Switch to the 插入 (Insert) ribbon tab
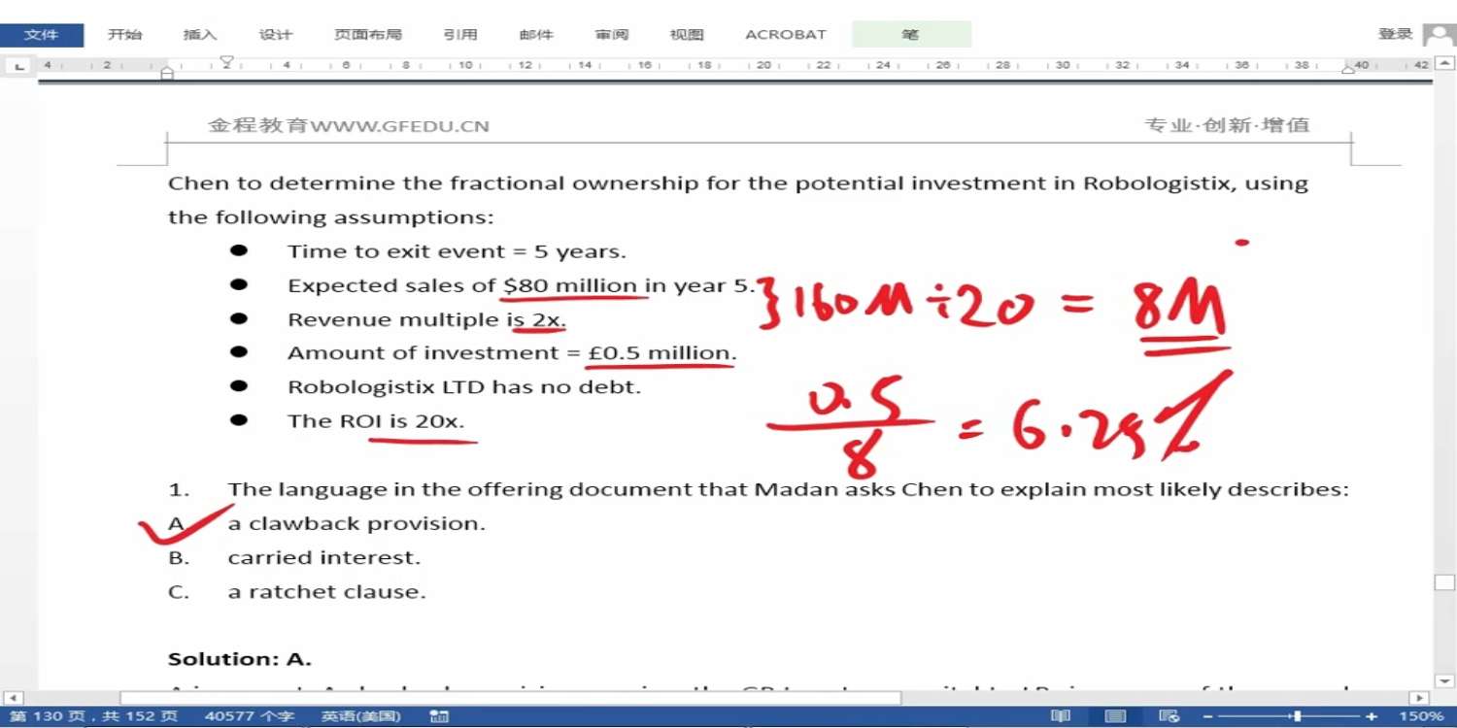The image size is (1457, 728). (200, 34)
